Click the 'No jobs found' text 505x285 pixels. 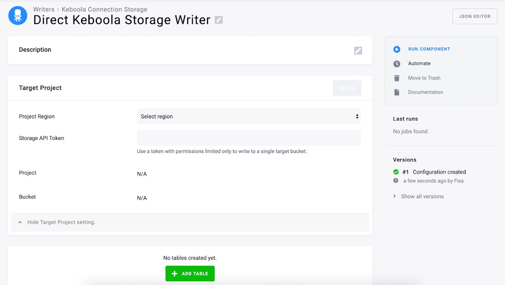[x=410, y=131]
